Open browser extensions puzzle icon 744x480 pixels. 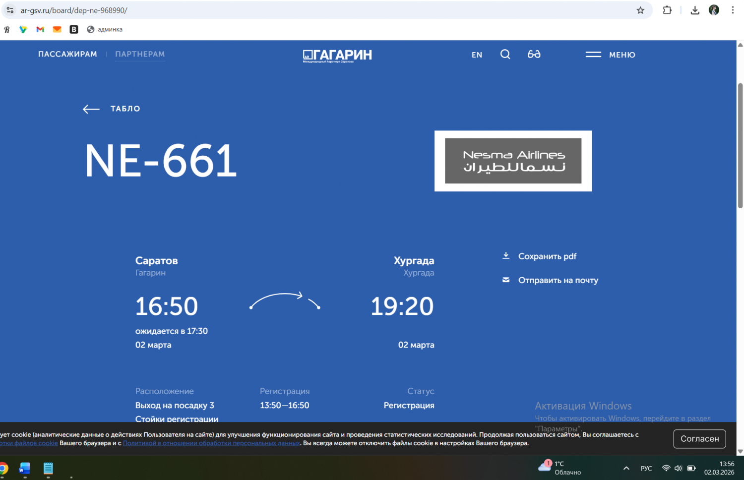[x=667, y=10]
